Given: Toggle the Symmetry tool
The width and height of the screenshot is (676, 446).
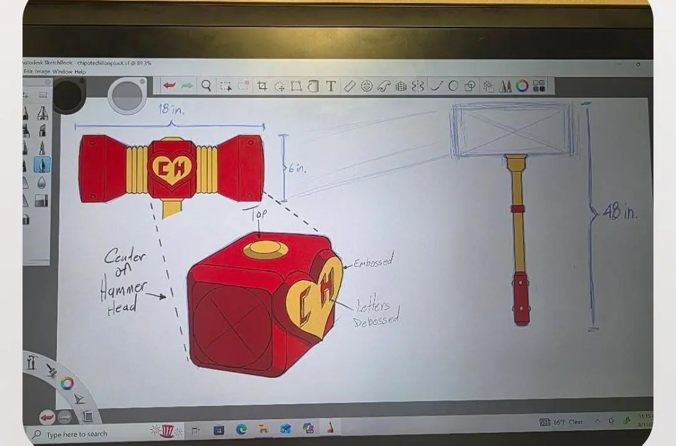Looking at the screenshot, I should pos(417,86).
